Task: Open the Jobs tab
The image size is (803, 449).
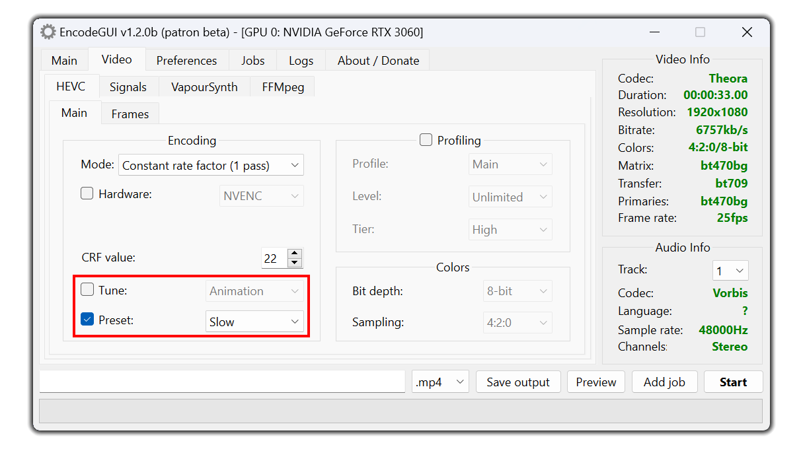Action: (253, 60)
